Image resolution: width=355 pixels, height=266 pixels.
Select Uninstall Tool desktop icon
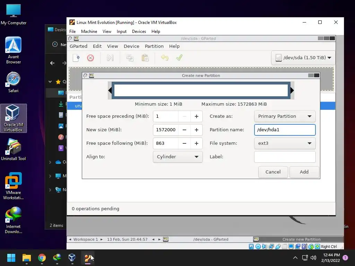(14, 150)
